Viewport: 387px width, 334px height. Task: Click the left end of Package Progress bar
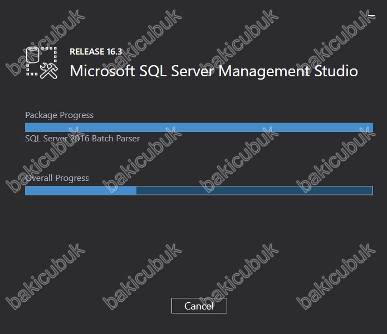(28, 127)
